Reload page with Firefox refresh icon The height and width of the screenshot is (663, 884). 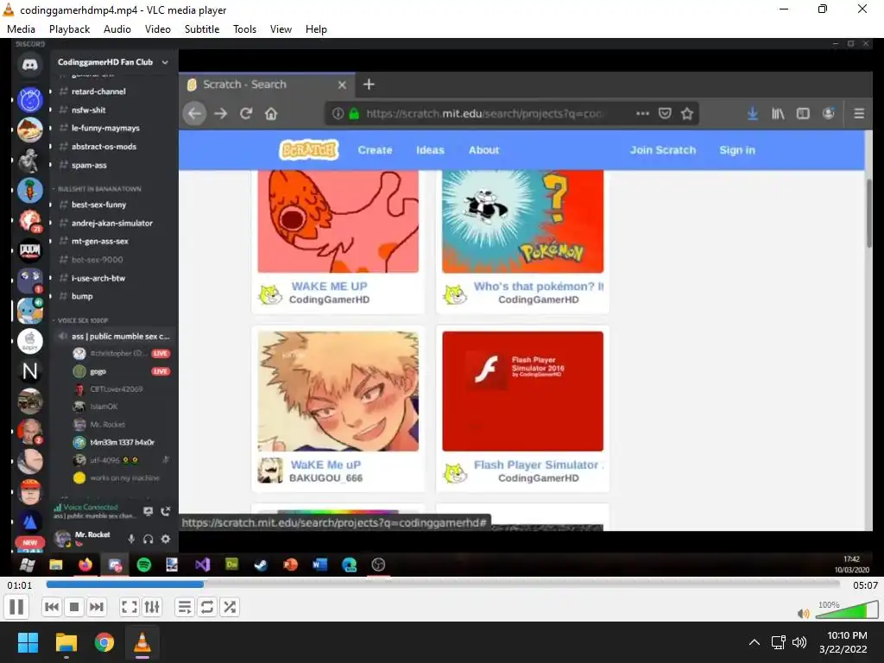(x=246, y=114)
